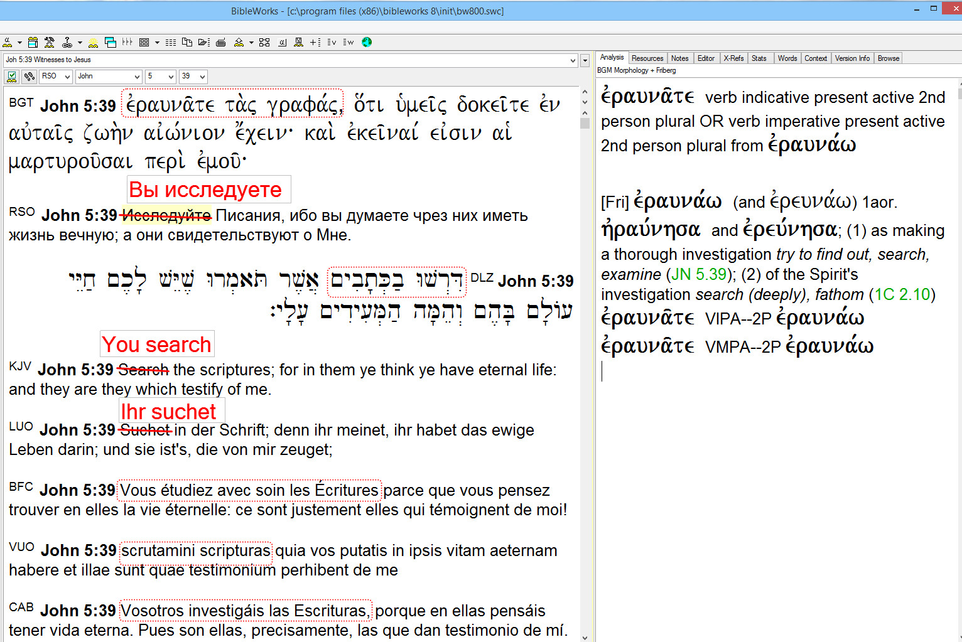Open the dropdown arrow next to export icon
The height and width of the screenshot is (642, 962).
coord(251,43)
